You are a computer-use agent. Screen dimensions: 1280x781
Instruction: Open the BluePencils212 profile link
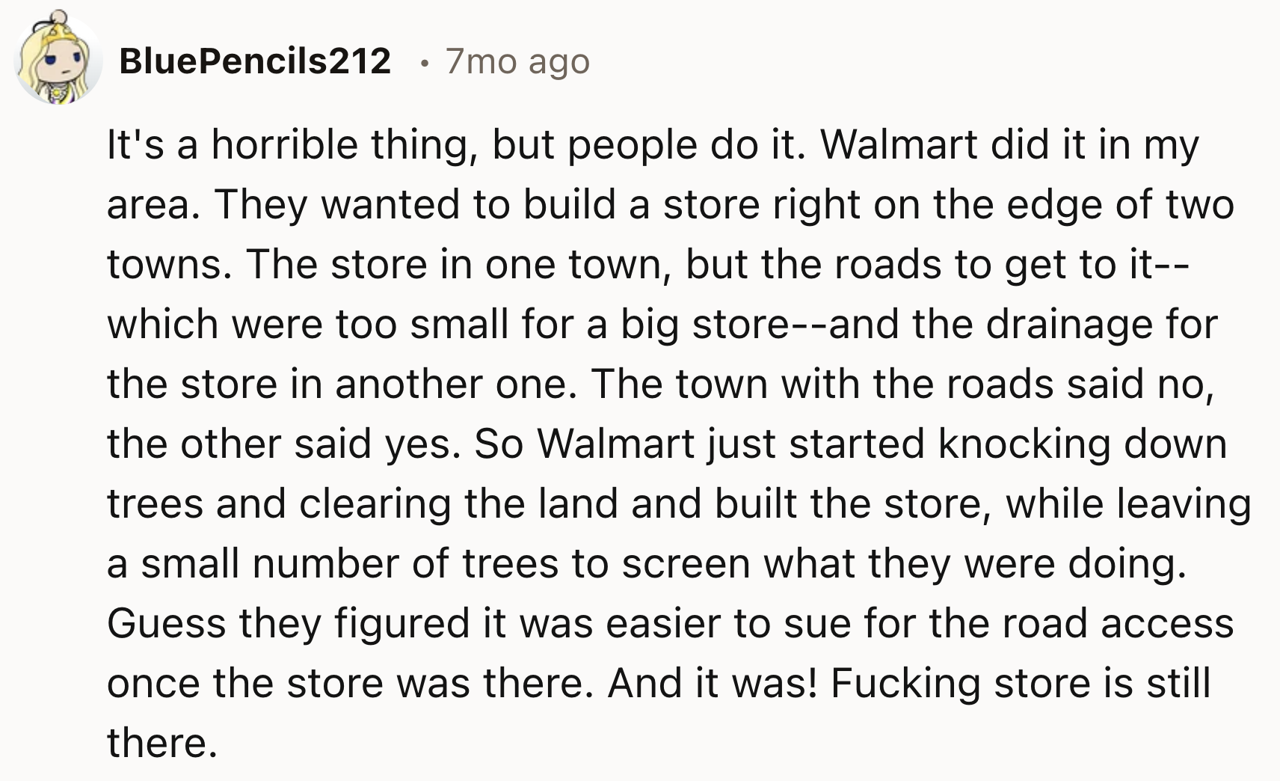[x=255, y=61]
